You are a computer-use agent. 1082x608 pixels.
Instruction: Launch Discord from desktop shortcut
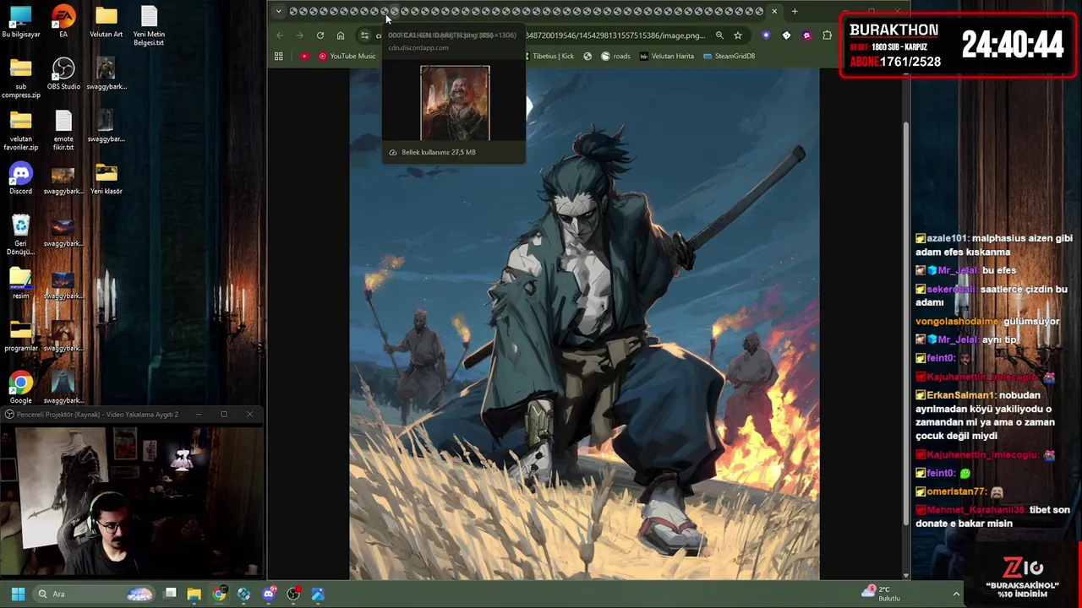coord(20,179)
